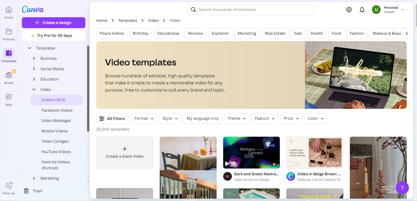
Task: Click the All Filters sliders icon
Action: point(102,119)
